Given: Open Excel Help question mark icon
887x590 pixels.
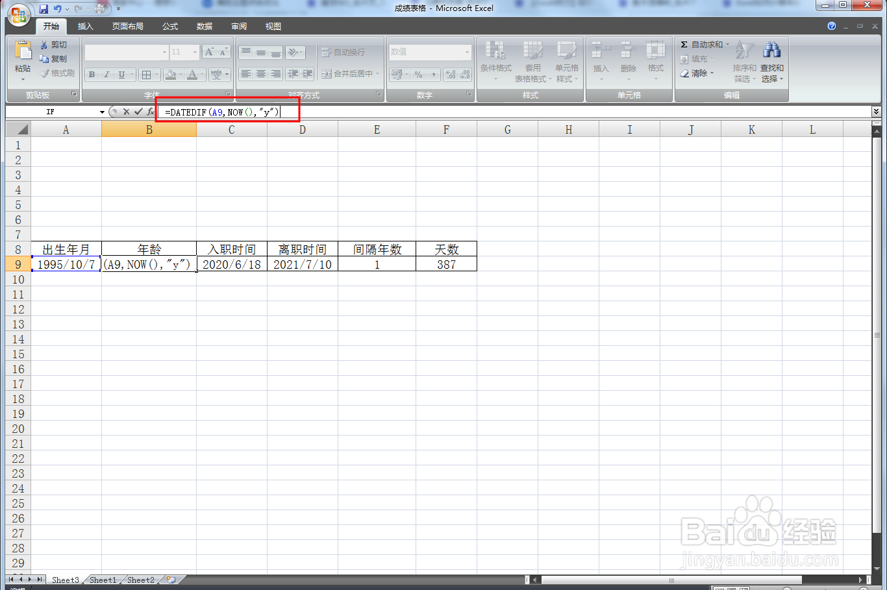Looking at the screenshot, I should point(832,26).
